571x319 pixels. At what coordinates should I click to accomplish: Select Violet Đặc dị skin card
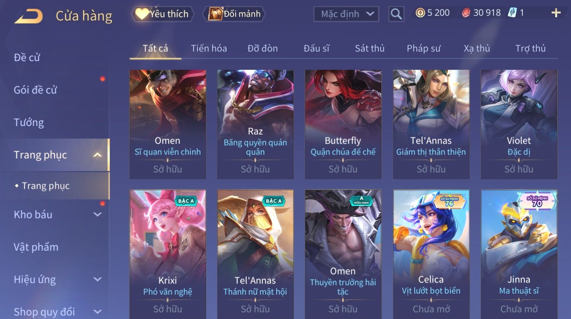519,124
